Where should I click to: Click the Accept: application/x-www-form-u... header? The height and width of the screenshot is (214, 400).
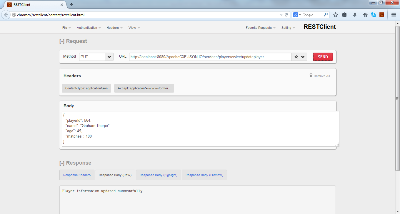[144, 88]
